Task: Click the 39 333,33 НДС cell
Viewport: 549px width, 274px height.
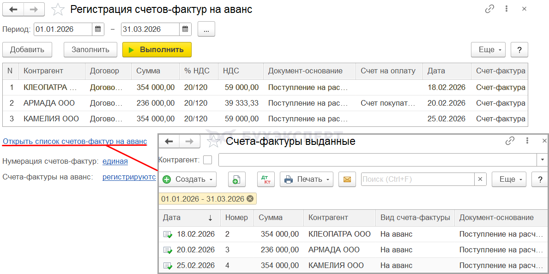Action: [241, 103]
